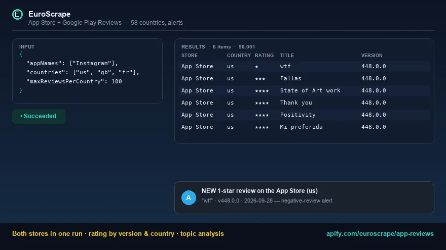Click the blue A avatar in alert
This screenshot has width=446, height=250.
tap(189, 197)
